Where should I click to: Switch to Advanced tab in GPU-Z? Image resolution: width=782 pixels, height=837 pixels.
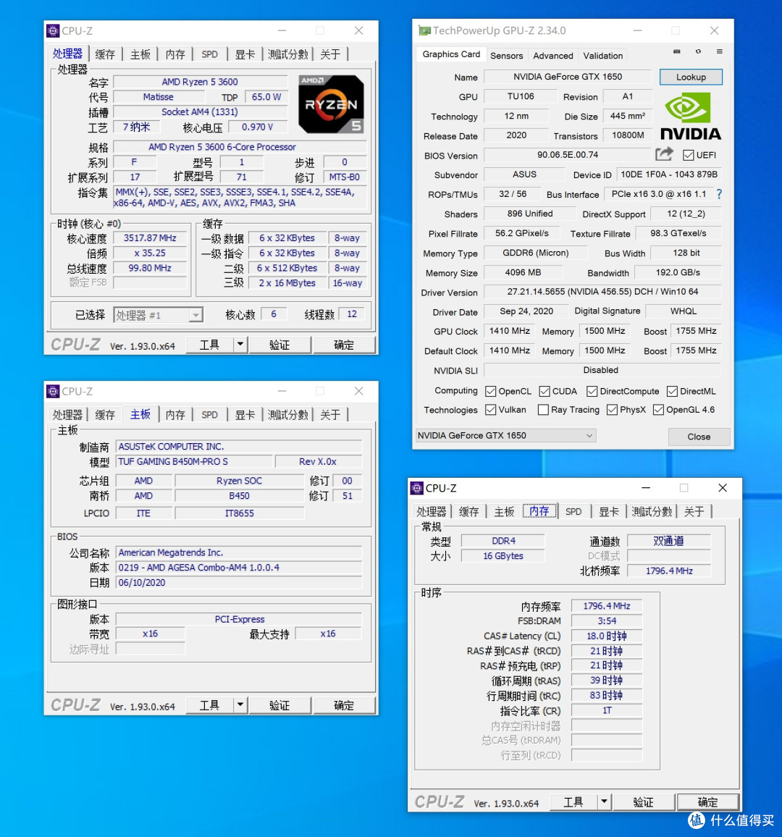[553, 56]
